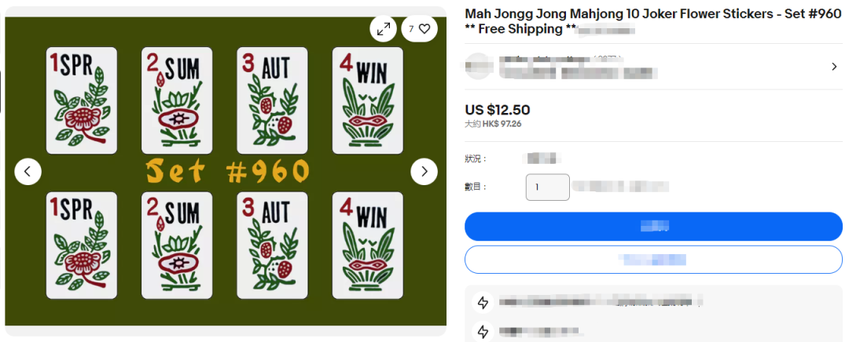Show the previous product image
This screenshot has height=342, width=849.
[28, 172]
